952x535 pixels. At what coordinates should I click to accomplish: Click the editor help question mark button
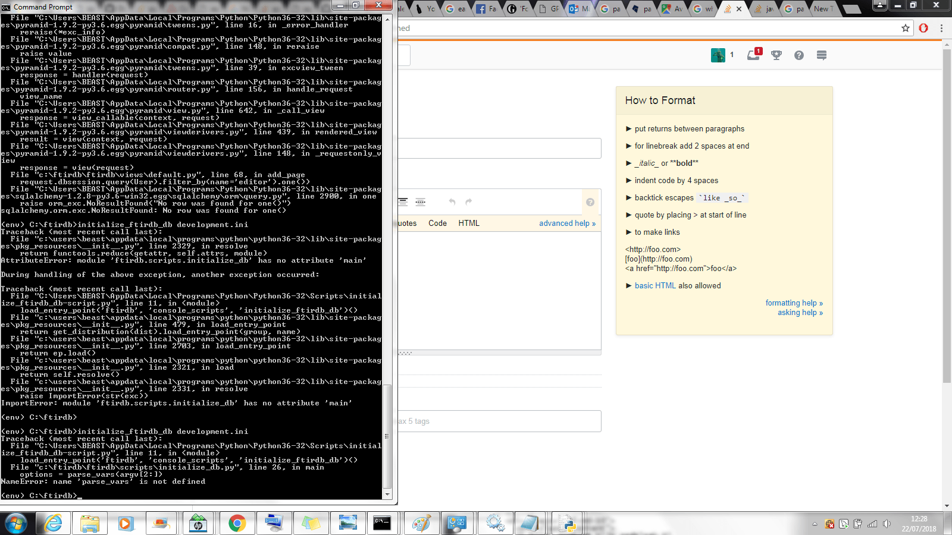[590, 202]
